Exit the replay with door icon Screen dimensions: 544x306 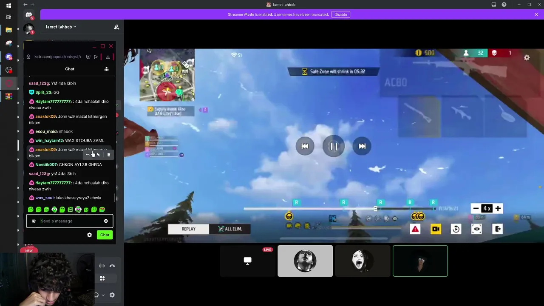coord(497,229)
